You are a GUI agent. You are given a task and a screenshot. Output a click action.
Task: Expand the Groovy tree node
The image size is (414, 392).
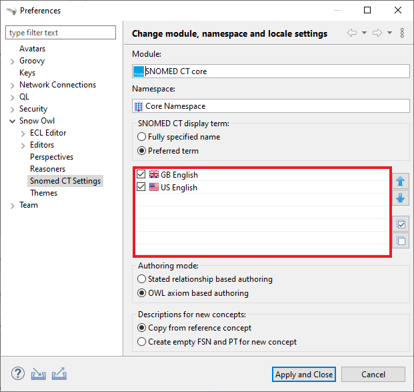[12, 61]
